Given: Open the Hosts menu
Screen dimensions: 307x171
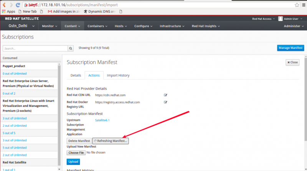Looking at the screenshot, I should pyautogui.click(x=121, y=26).
